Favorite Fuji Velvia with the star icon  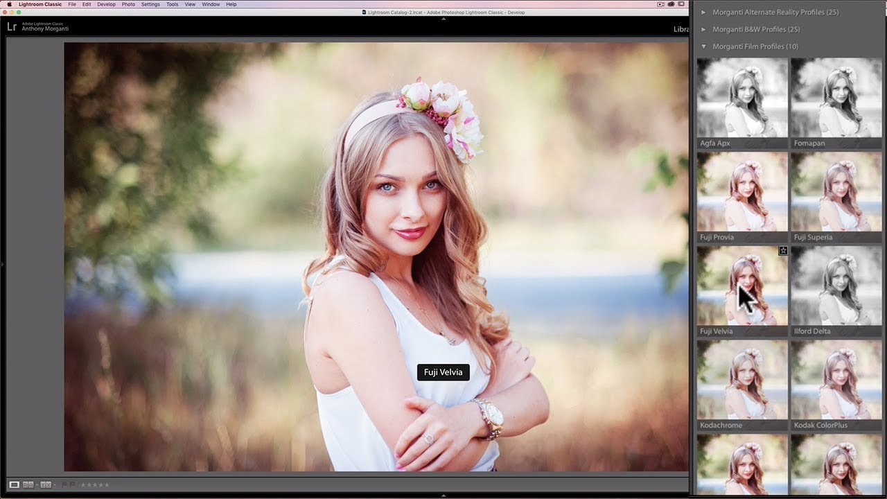pyautogui.click(x=783, y=251)
